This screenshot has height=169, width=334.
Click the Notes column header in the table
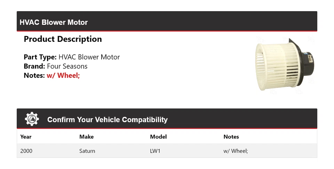[x=231, y=137]
